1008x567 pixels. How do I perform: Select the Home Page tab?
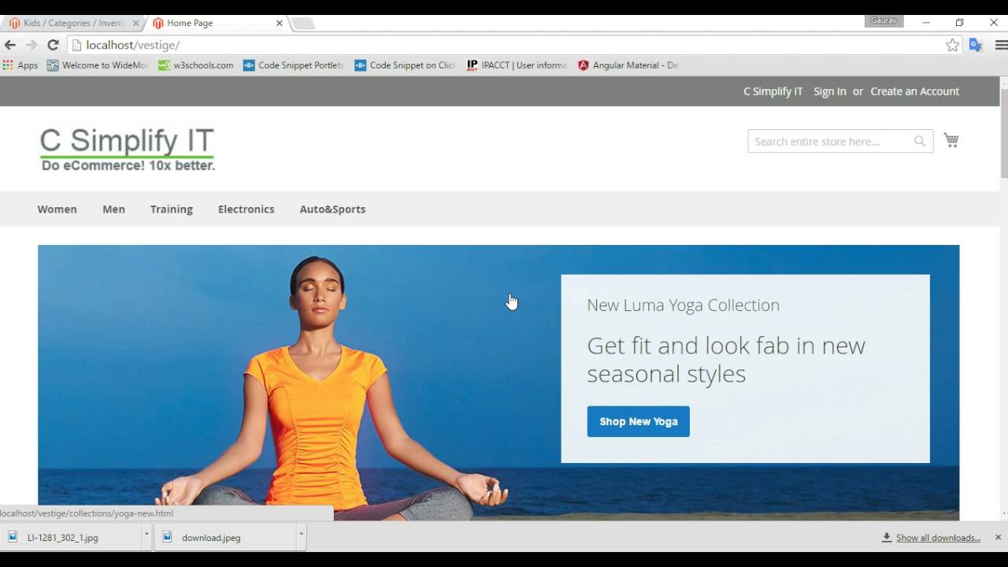[x=213, y=23]
